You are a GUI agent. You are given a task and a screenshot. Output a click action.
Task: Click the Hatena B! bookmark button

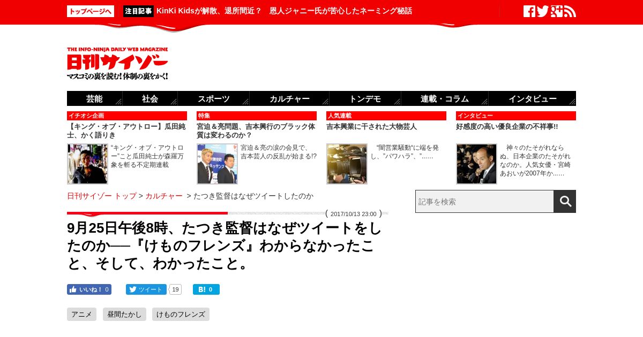point(206,289)
